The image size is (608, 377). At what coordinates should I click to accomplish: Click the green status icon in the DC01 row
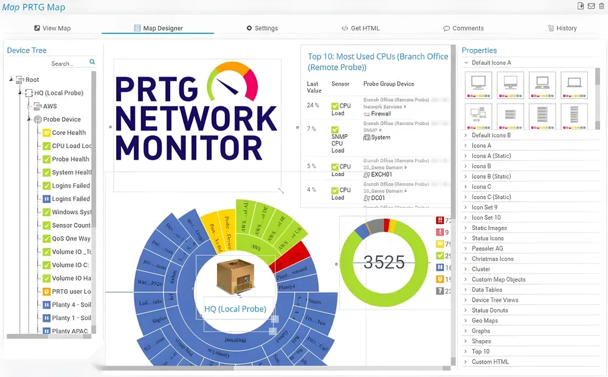pyautogui.click(x=335, y=191)
